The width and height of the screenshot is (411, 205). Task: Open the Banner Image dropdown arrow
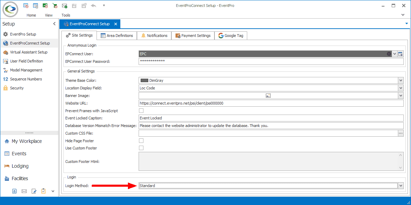(401, 96)
